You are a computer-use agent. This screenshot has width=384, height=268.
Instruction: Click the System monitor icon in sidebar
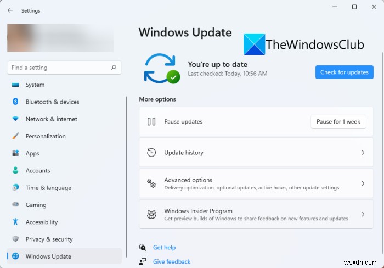[x=15, y=85]
